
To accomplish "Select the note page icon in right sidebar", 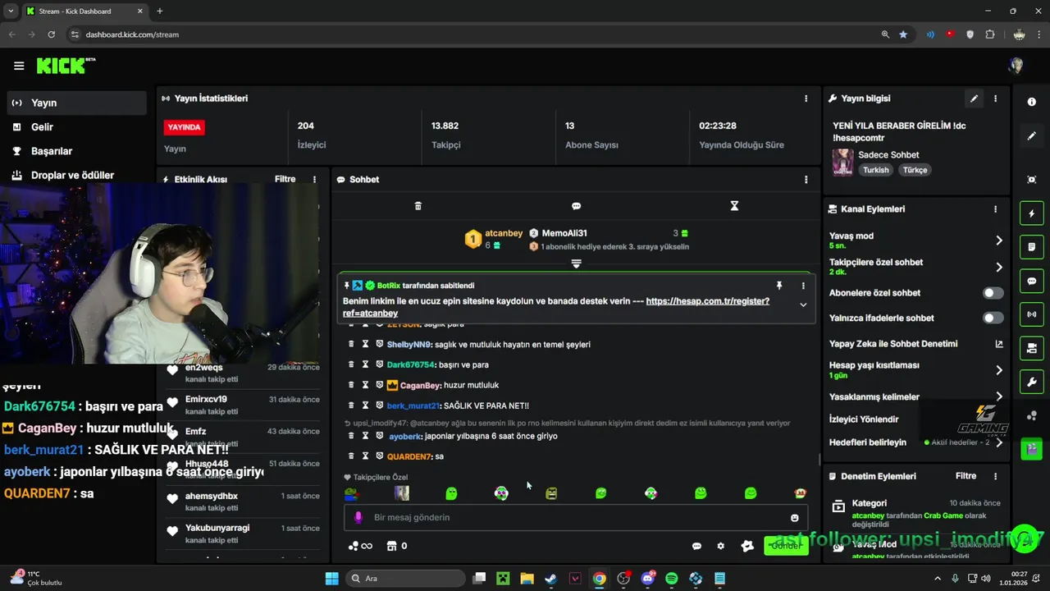I will point(1032,247).
